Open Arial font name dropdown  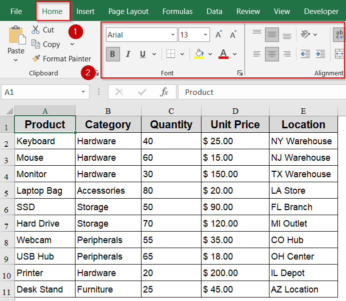coord(173,34)
